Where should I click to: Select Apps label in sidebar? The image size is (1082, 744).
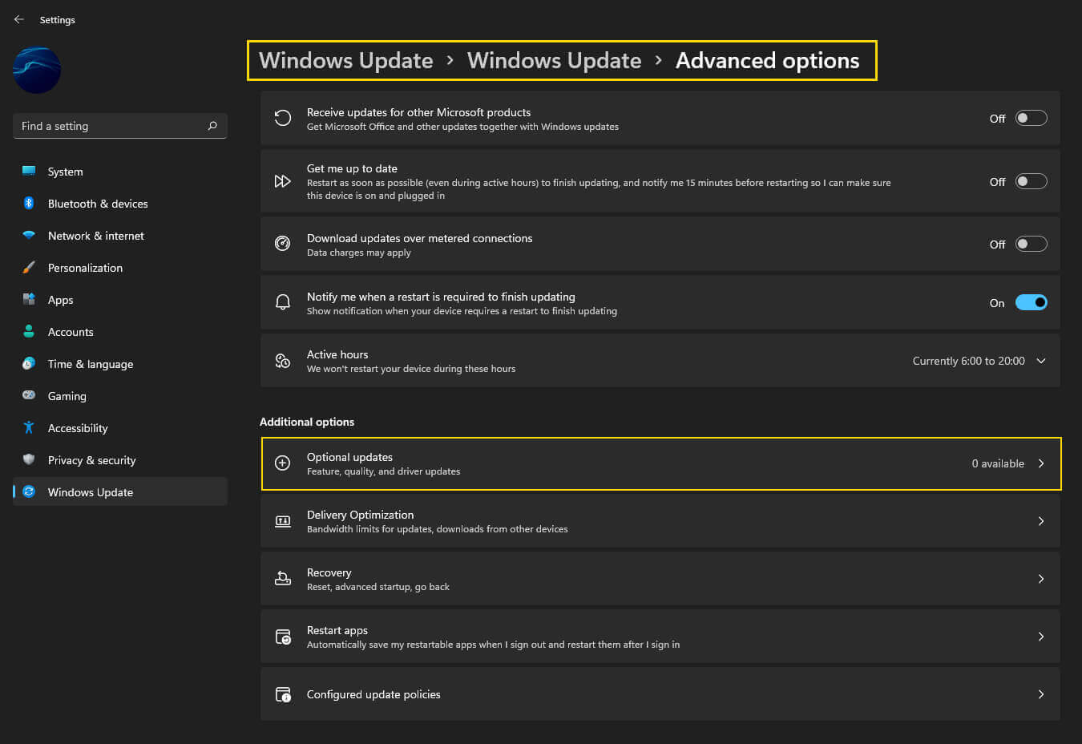pyautogui.click(x=60, y=300)
